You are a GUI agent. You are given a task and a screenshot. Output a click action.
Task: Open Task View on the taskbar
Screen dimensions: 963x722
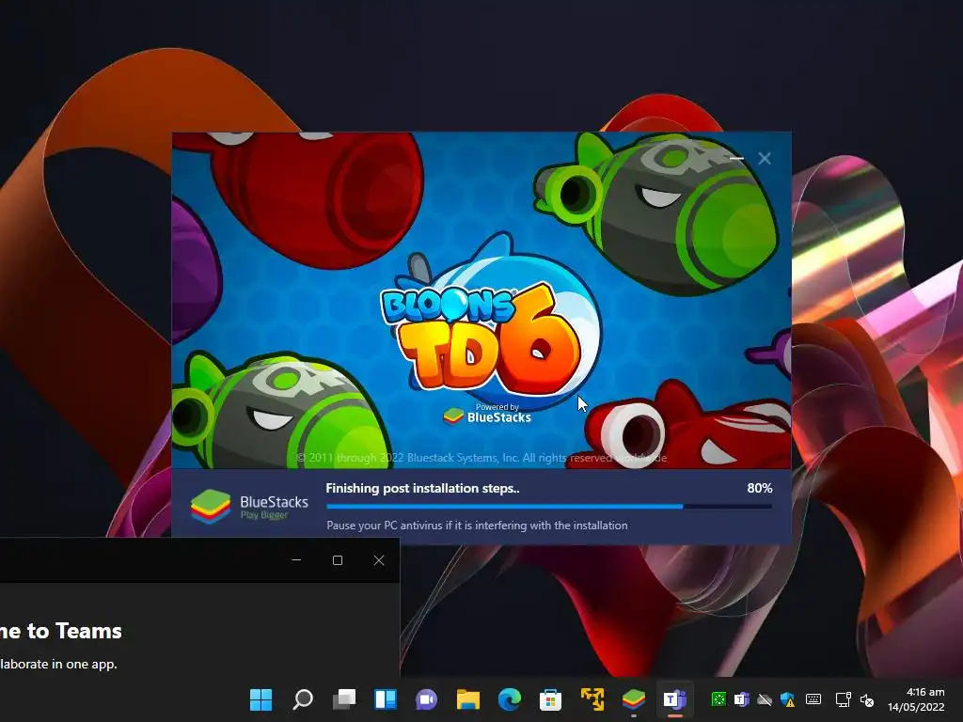click(344, 699)
